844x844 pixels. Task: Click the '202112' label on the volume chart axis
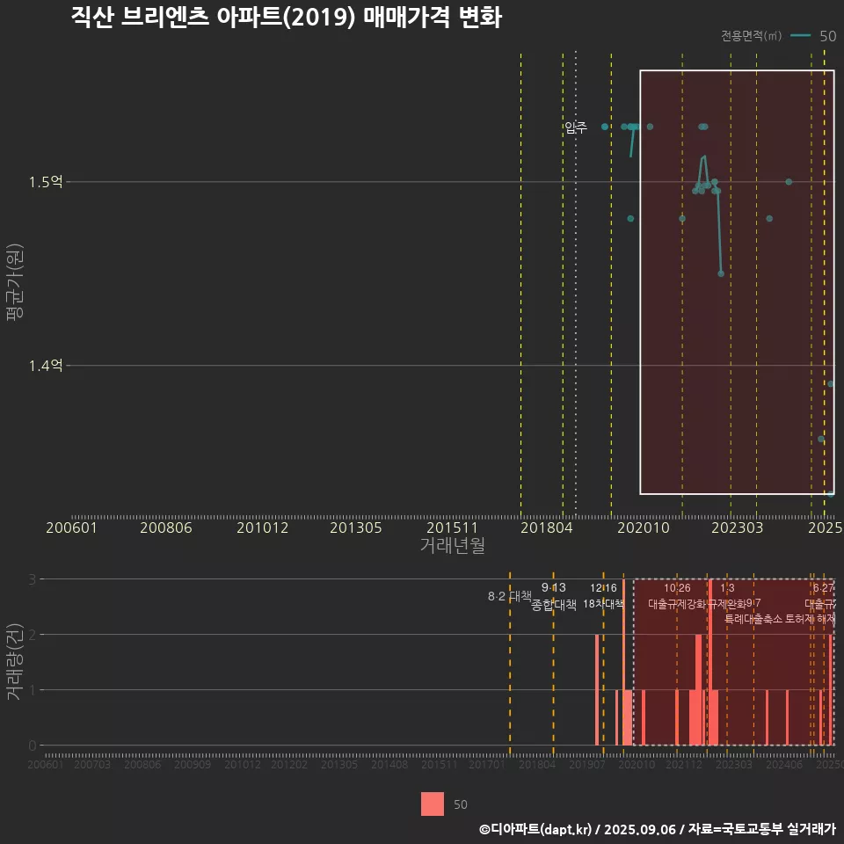tap(684, 764)
